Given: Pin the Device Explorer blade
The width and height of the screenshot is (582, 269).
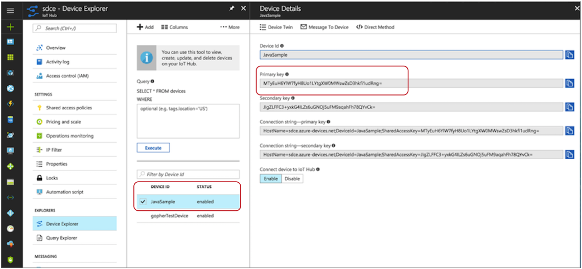Looking at the screenshot, I should tap(232, 9).
